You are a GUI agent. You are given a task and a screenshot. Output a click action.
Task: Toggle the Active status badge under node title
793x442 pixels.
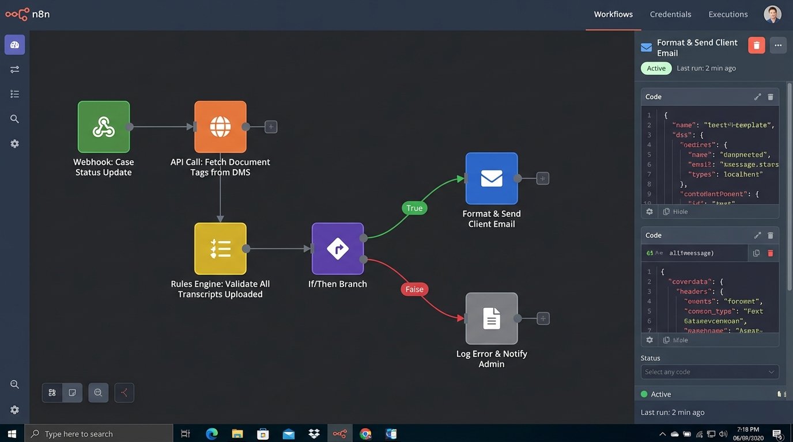656,68
